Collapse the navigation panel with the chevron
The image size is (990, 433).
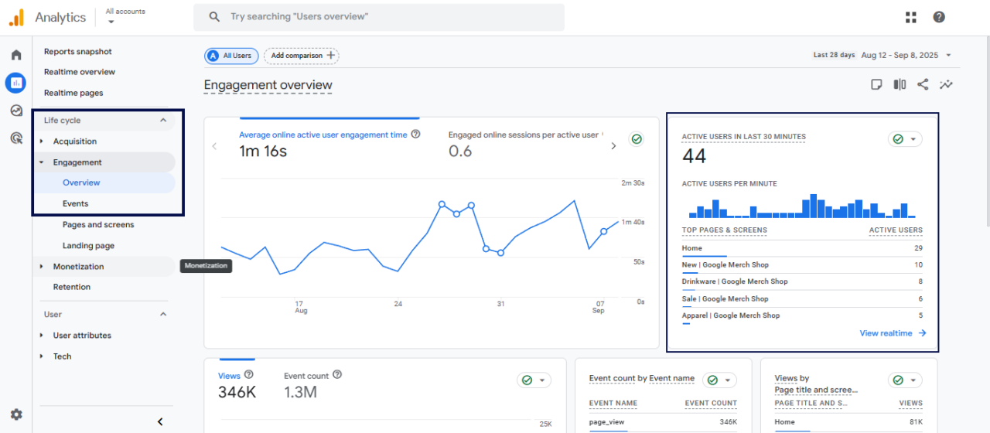(160, 421)
